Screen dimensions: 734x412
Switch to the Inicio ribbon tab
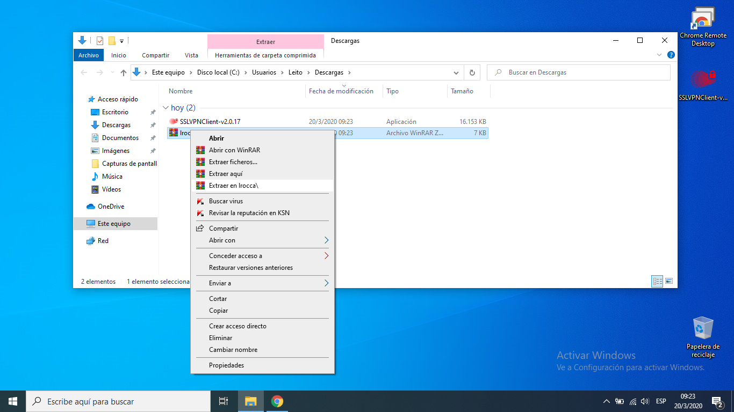click(x=119, y=55)
